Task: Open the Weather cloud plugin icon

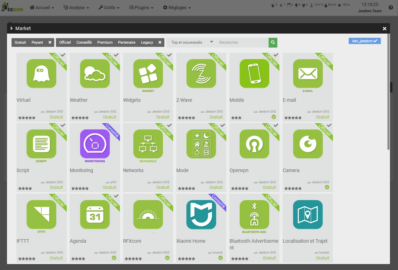Action: point(95,73)
